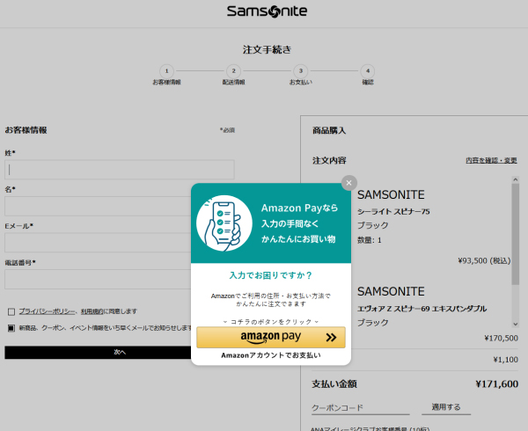Click the コチラのボタンをクリック hint text
The height and width of the screenshot is (431, 528).
(x=271, y=322)
